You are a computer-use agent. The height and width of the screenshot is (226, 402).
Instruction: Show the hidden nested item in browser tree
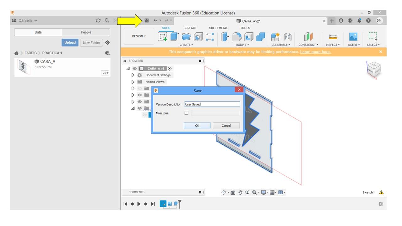(x=145, y=115)
